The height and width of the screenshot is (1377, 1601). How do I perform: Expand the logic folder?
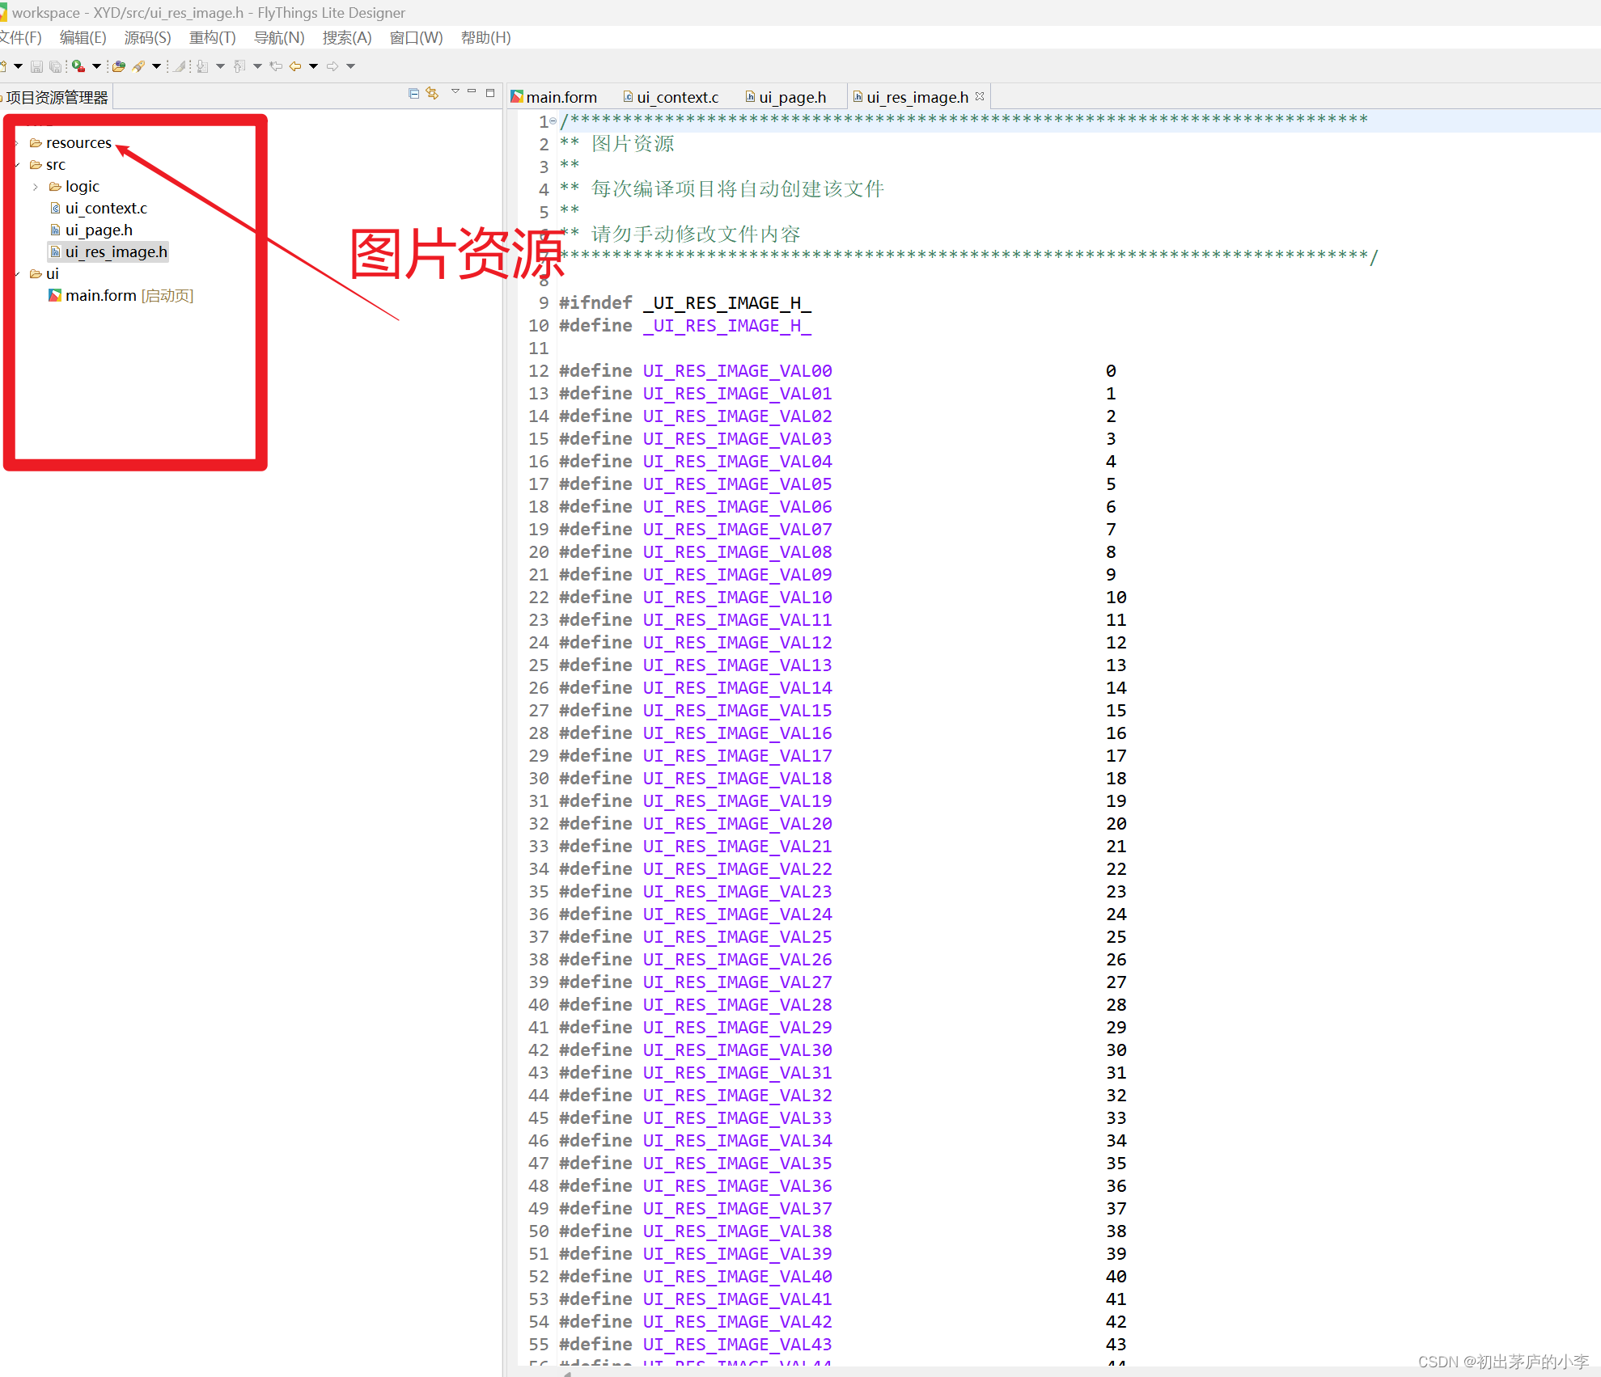tap(36, 187)
